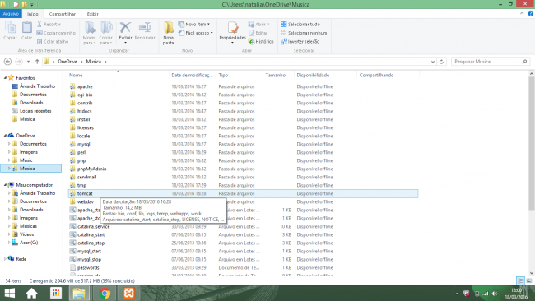Open recent locations dropdown arrow
Viewport: 535px width, 301px height.
point(28,62)
